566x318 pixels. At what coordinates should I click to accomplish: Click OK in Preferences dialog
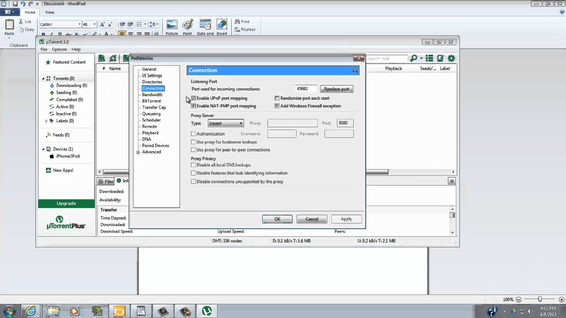point(277,219)
